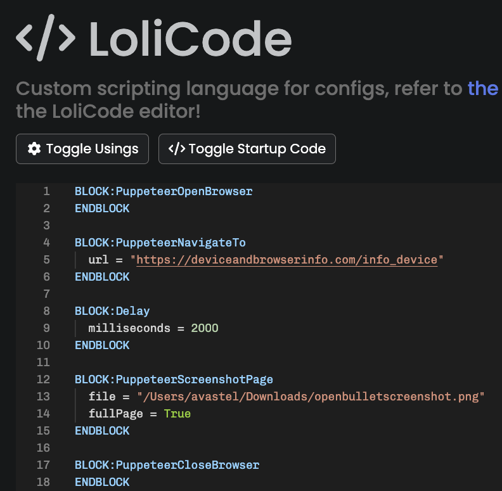Open the blue "the" documentation link
Image resolution: width=502 pixels, height=491 pixels.
[x=483, y=88]
